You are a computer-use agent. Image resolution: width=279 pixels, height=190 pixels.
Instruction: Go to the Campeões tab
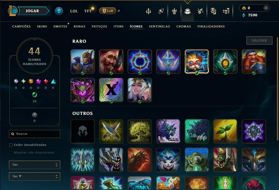[x=21, y=26]
